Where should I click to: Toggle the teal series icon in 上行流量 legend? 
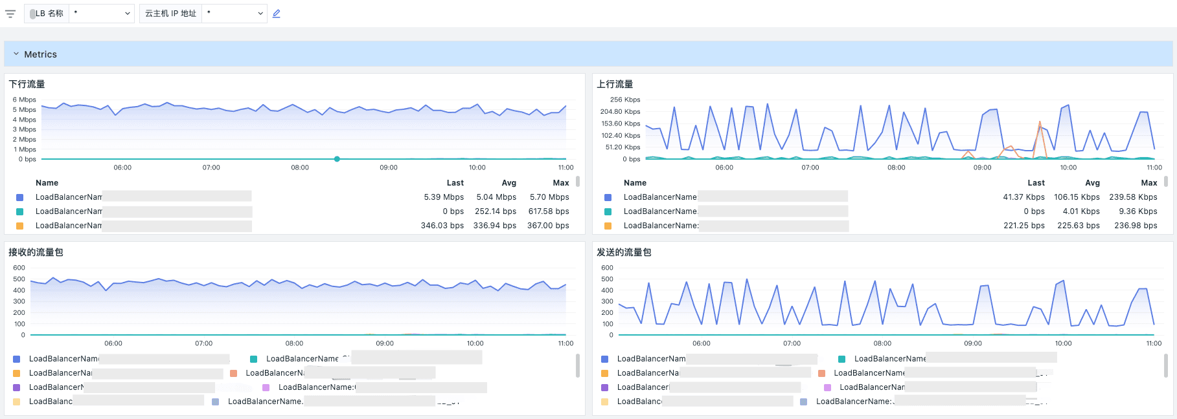click(608, 211)
